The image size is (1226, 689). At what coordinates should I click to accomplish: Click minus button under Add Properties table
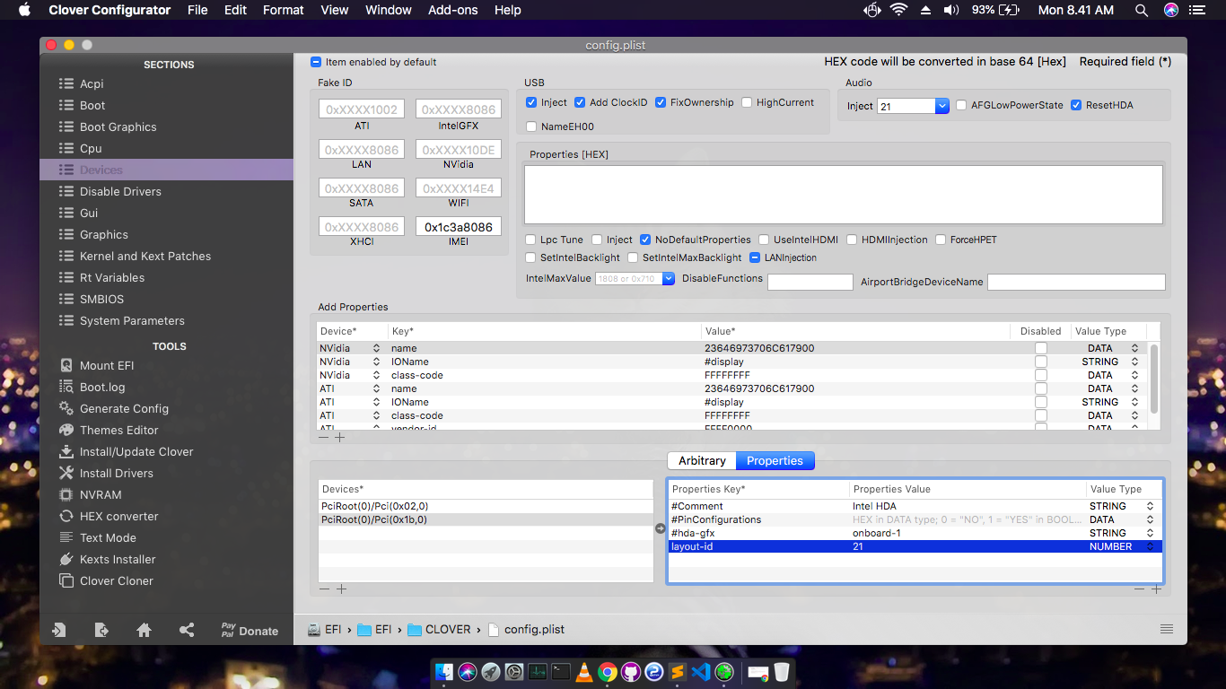click(x=323, y=437)
